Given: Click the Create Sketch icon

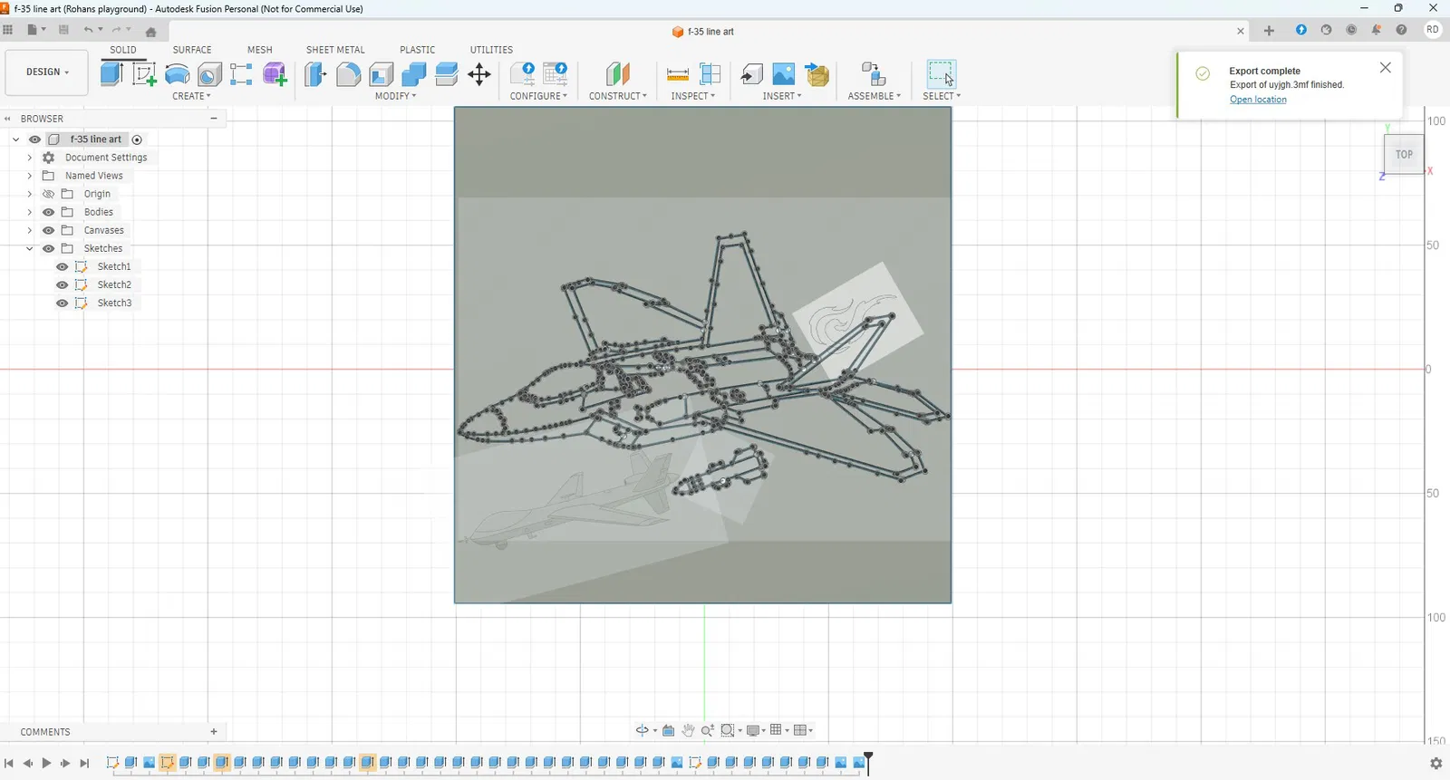Looking at the screenshot, I should tap(144, 74).
